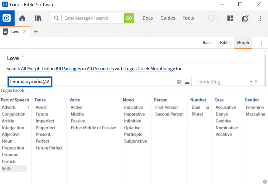Image resolution: width=268 pixels, height=185 pixels.
Task: Open the program settings kebab menu icon
Action: [x=260, y=18]
